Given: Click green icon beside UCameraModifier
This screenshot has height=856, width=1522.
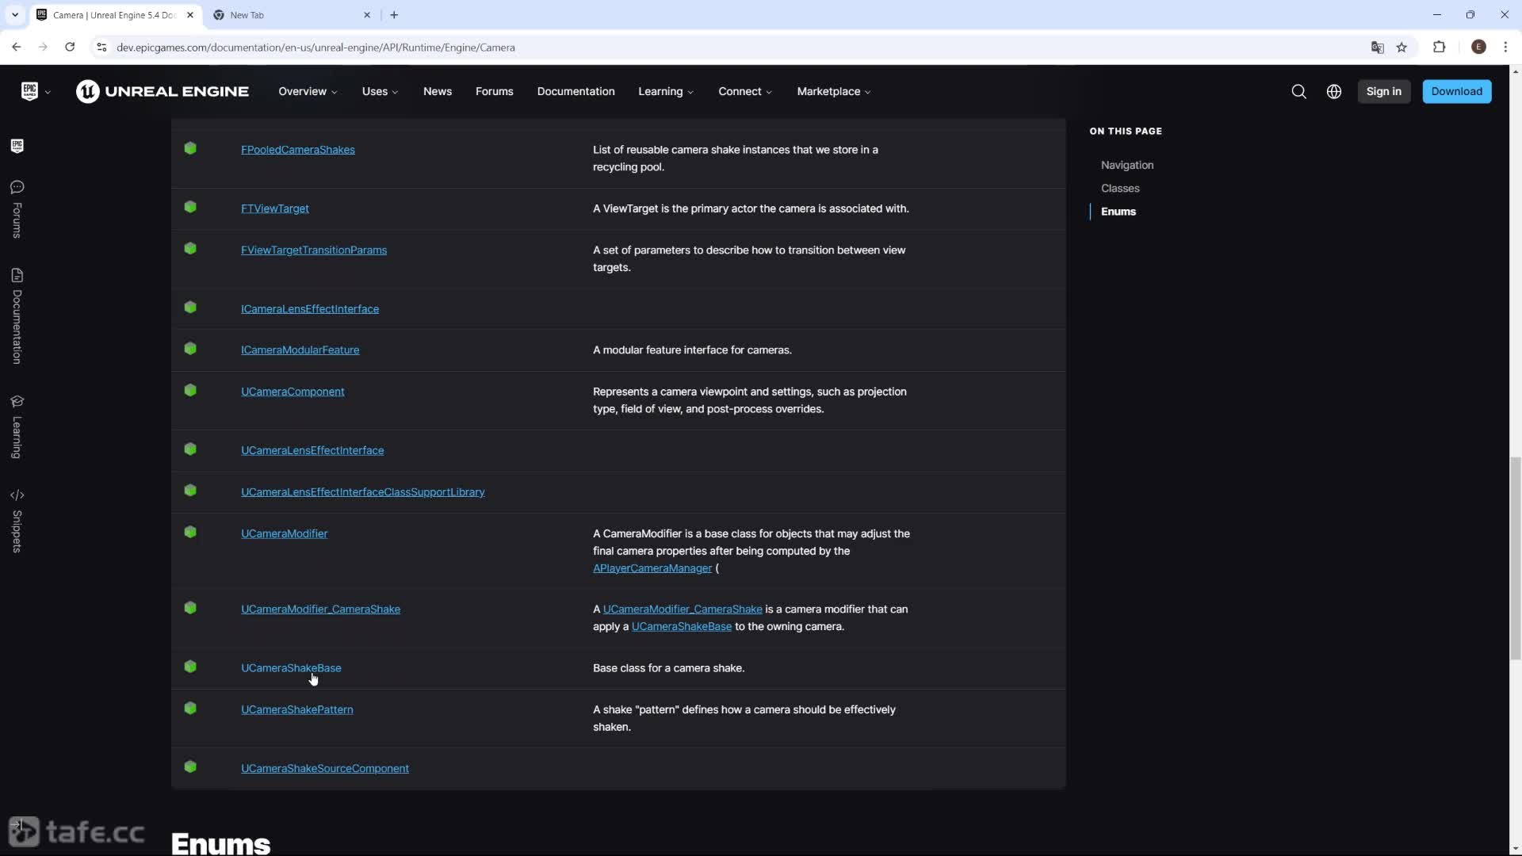Looking at the screenshot, I should pos(190,532).
